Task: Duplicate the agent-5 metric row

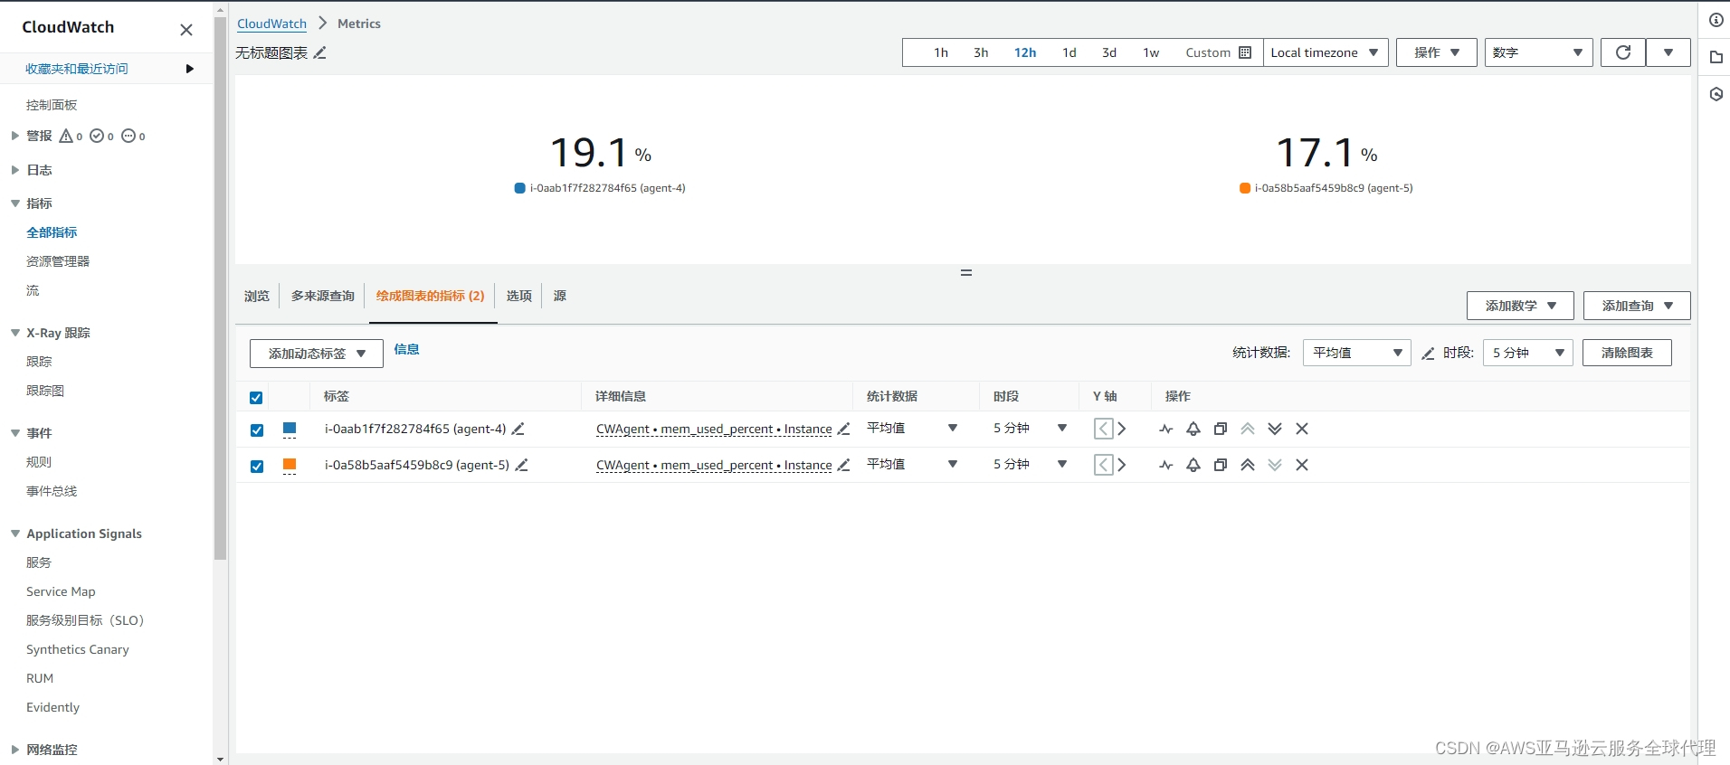Action: coord(1221,465)
